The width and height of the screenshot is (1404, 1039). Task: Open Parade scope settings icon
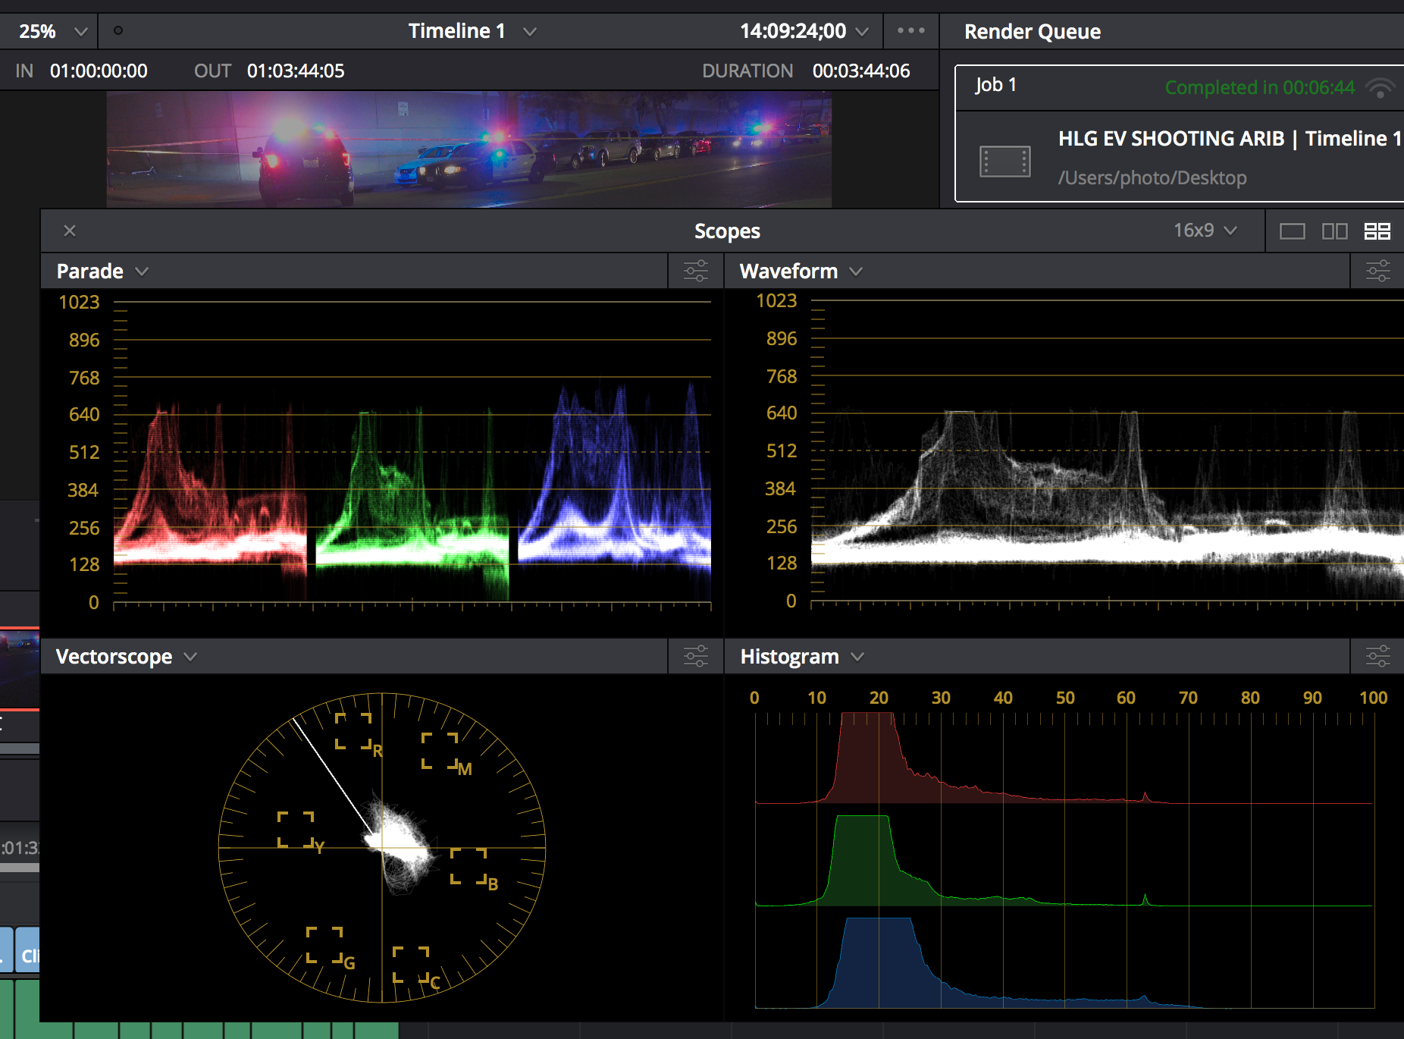(695, 271)
